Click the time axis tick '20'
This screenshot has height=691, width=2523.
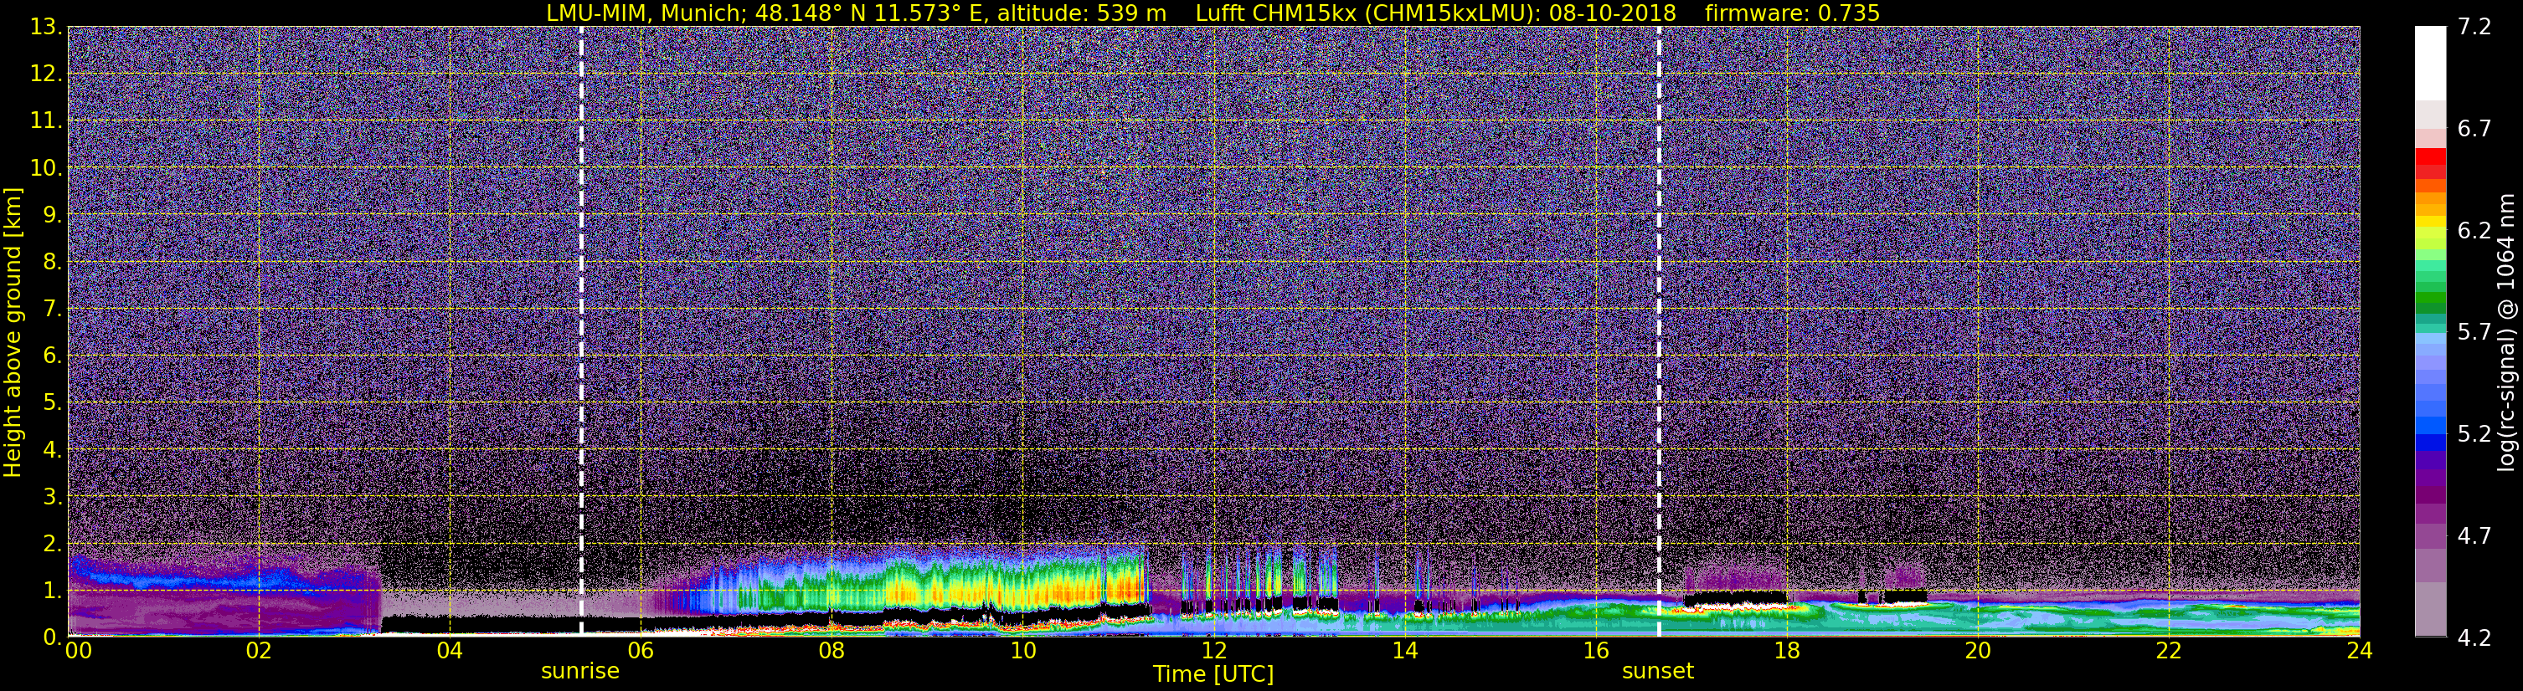point(1978,651)
